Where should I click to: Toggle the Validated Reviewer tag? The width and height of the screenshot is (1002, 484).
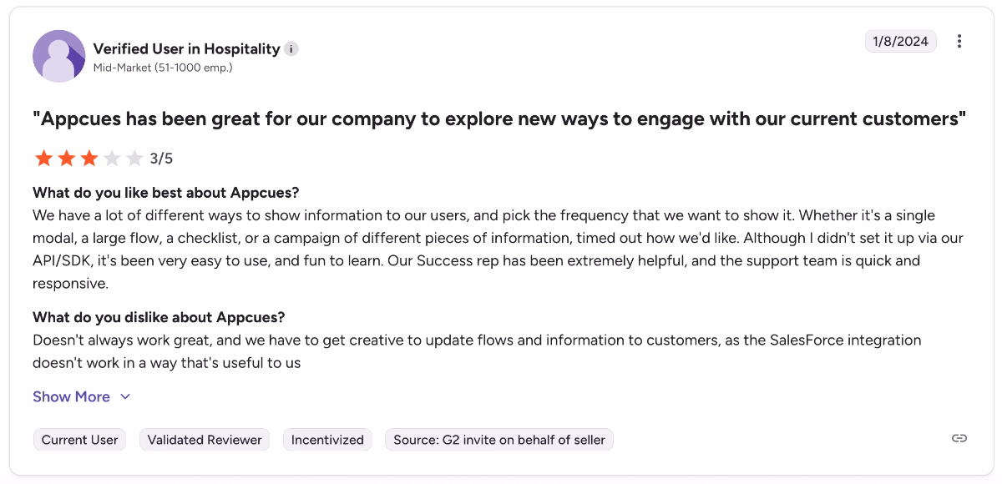point(204,440)
